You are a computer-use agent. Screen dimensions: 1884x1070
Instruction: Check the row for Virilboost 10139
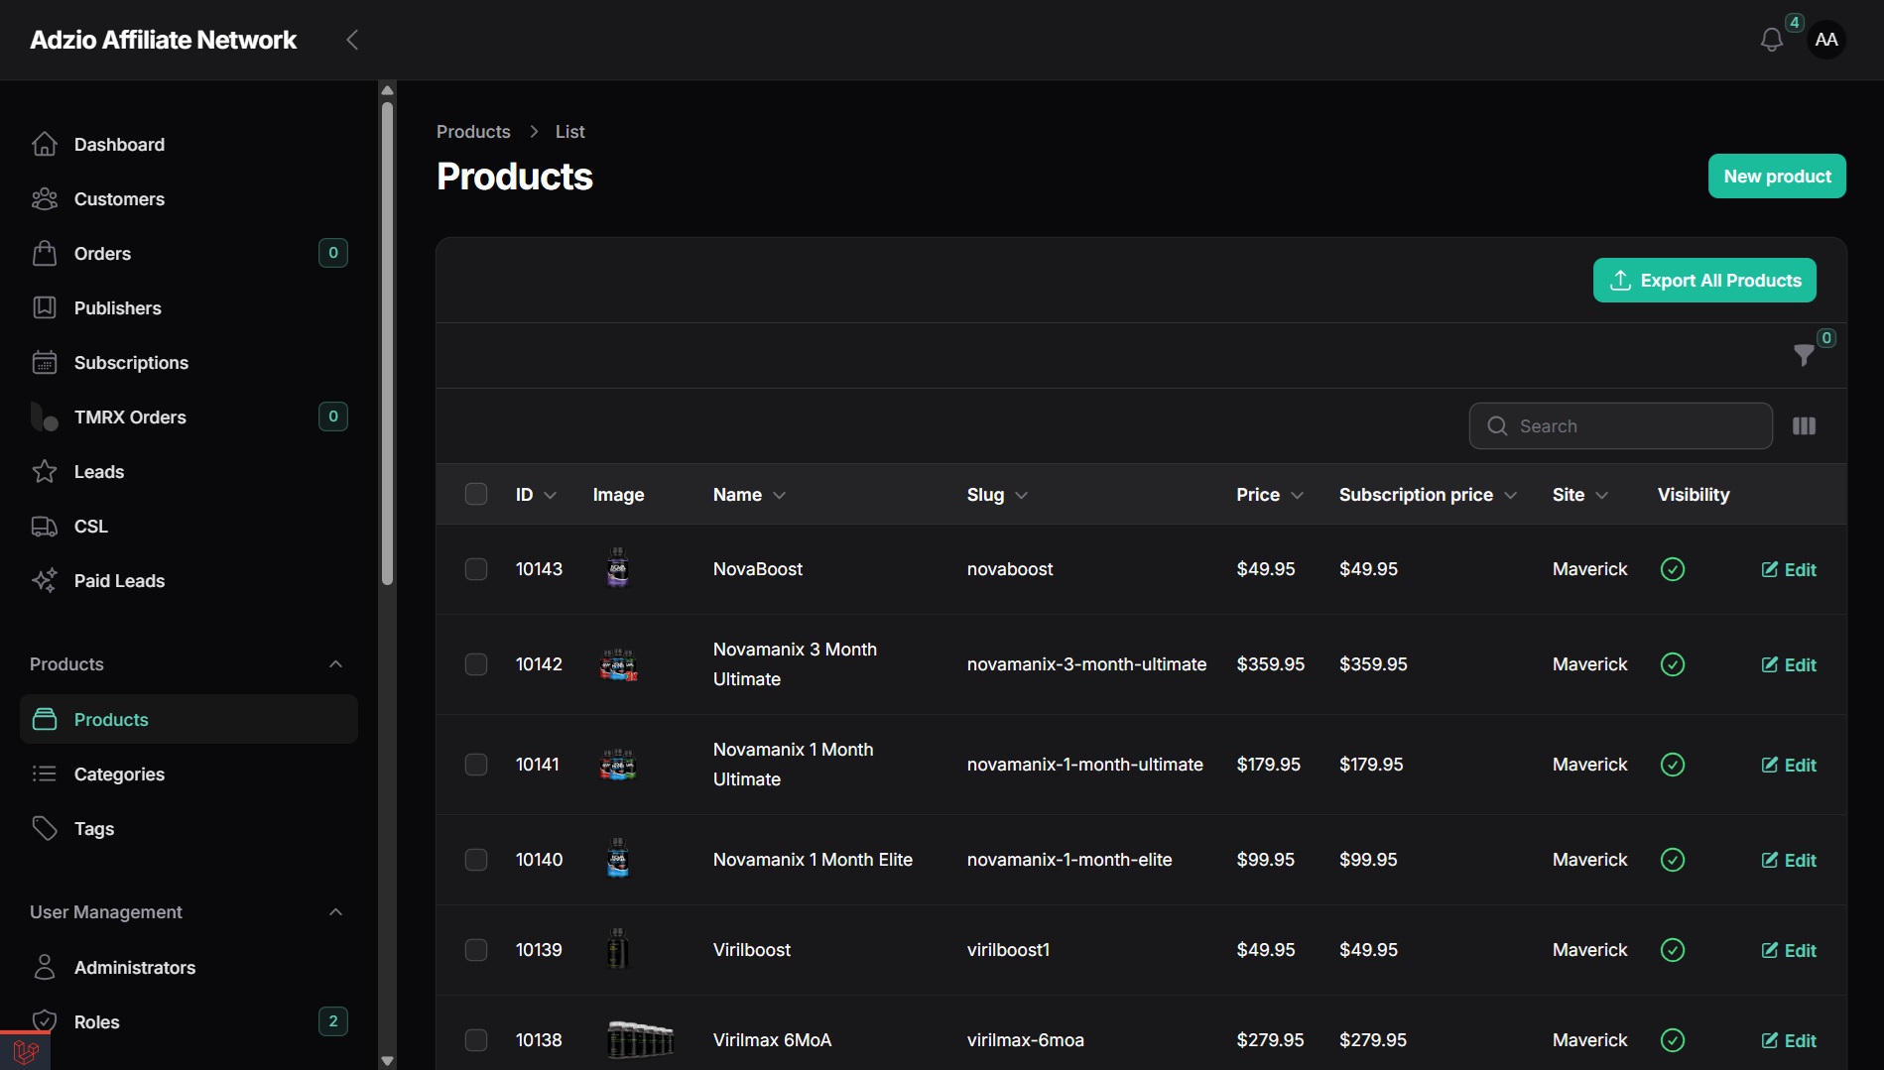click(476, 950)
